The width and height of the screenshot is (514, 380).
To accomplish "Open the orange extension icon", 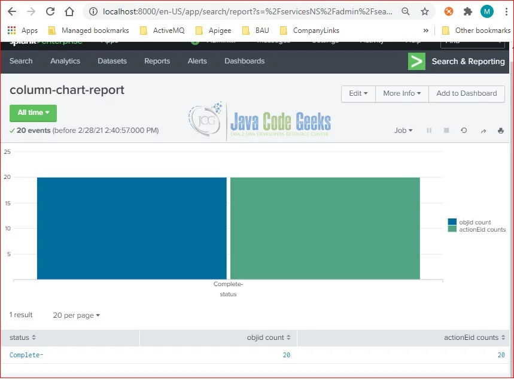I will pyautogui.click(x=448, y=12).
